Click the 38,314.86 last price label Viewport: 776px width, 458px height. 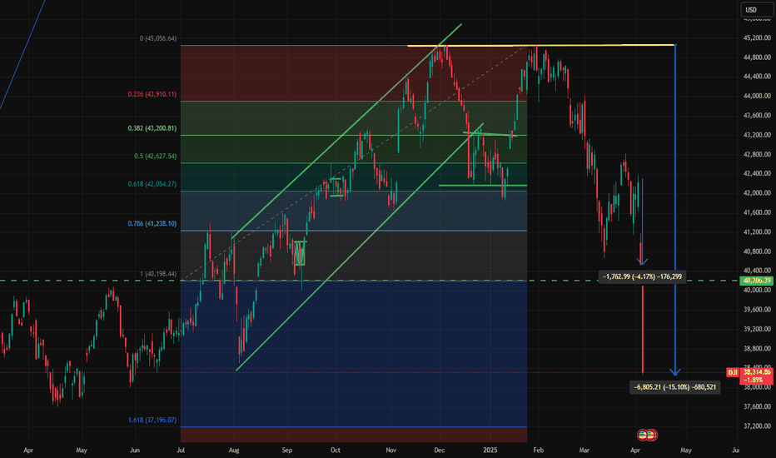coord(757,372)
